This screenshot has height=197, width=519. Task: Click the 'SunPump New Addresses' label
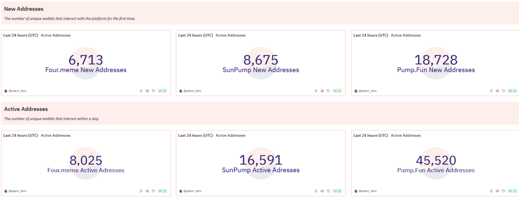pos(261,70)
